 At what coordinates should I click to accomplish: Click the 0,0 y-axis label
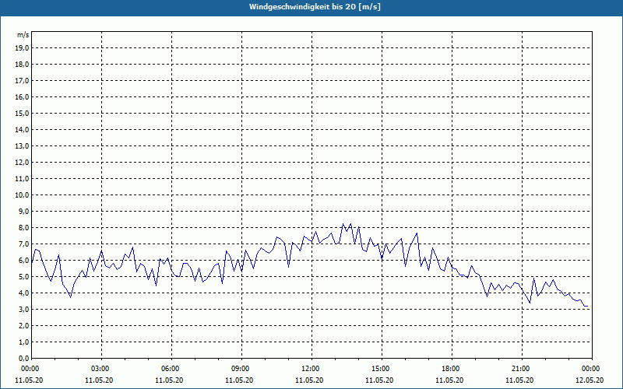pyautogui.click(x=24, y=359)
